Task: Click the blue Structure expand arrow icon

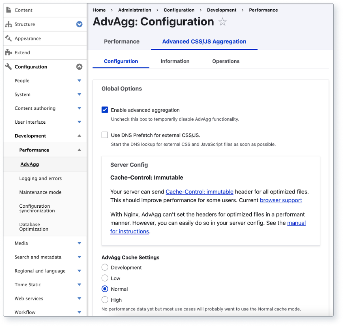Action: tap(80, 24)
